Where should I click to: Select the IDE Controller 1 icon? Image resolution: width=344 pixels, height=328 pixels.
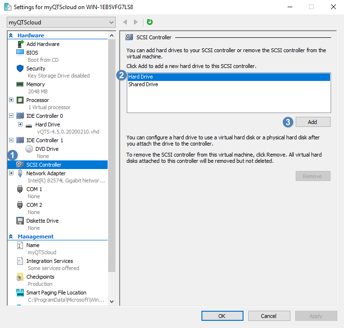pos(20,140)
